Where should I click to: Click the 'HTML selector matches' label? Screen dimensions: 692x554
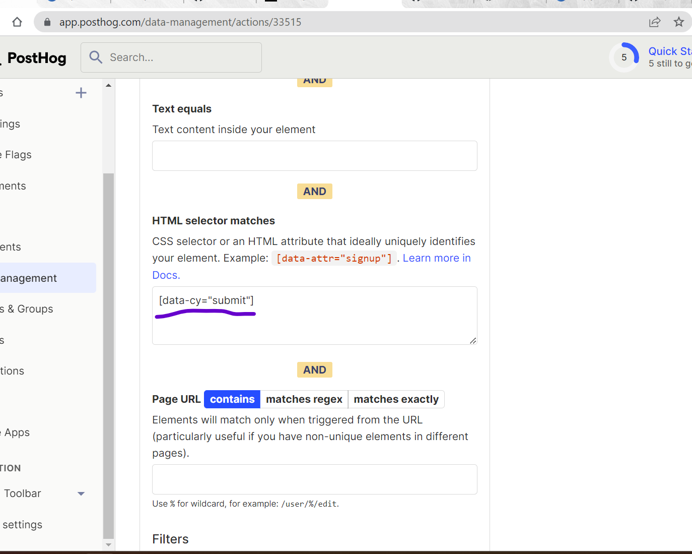214,221
